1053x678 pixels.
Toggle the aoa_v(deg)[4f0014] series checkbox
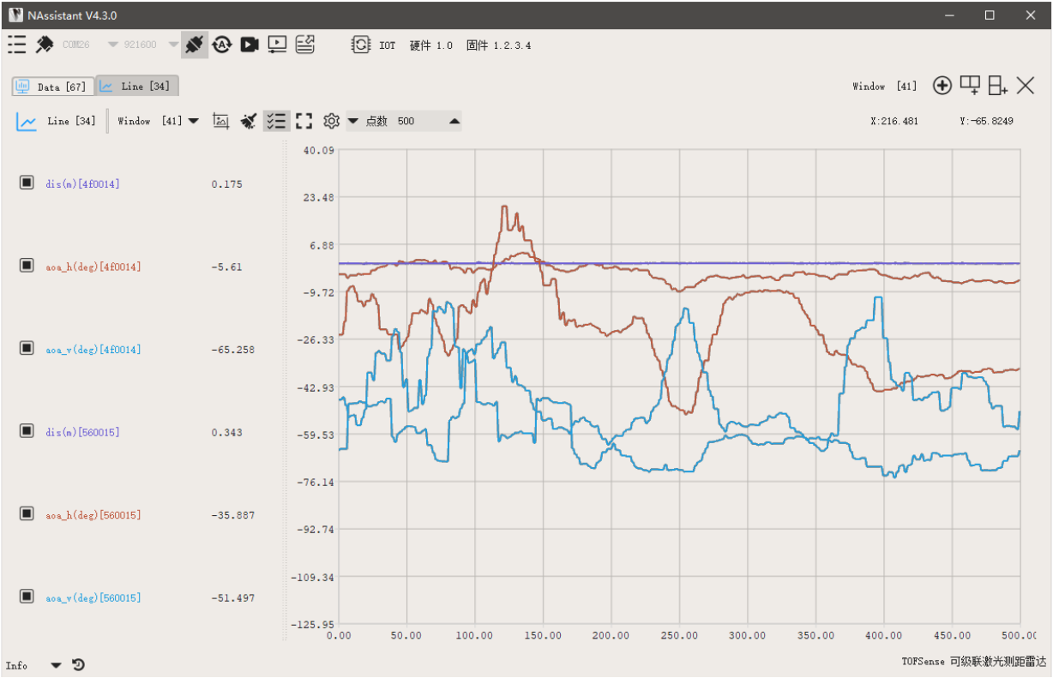27,348
